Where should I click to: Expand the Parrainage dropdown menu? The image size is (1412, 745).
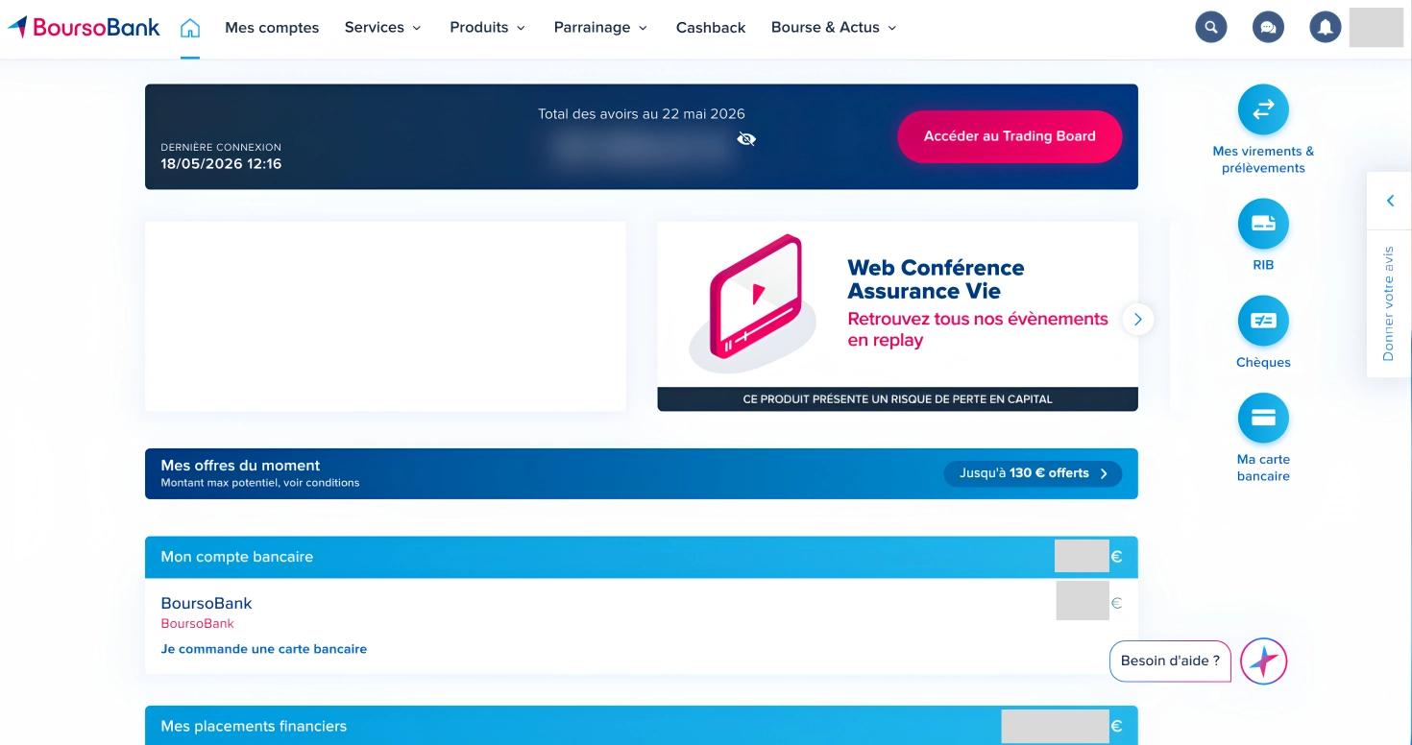[x=600, y=27]
